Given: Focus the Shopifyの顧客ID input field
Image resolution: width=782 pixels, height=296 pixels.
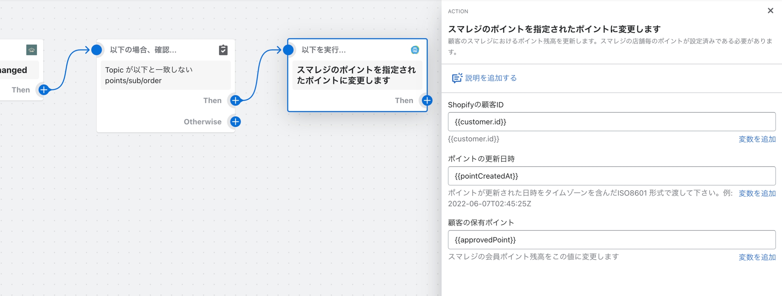Looking at the screenshot, I should click(x=612, y=122).
